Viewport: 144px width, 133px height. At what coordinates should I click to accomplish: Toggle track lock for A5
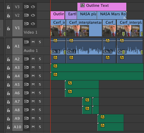pyautogui.click(x=8, y=84)
